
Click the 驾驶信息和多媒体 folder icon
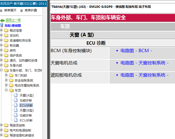point(6,135)
